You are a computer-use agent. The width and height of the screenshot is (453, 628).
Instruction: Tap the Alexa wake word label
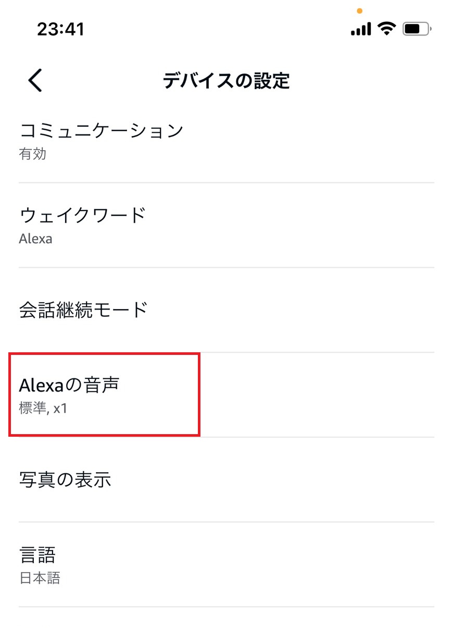pos(35,239)
